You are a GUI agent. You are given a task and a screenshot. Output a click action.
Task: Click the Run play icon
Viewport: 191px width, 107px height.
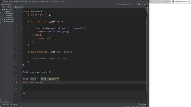click(131, 4)
